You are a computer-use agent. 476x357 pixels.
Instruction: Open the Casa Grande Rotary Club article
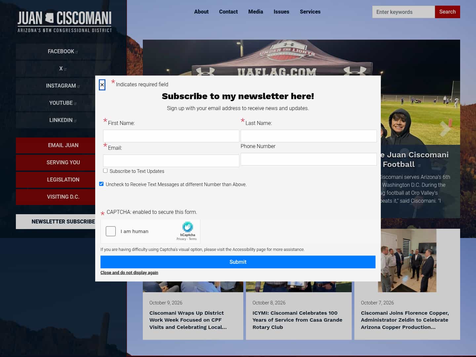coord(297,320)
